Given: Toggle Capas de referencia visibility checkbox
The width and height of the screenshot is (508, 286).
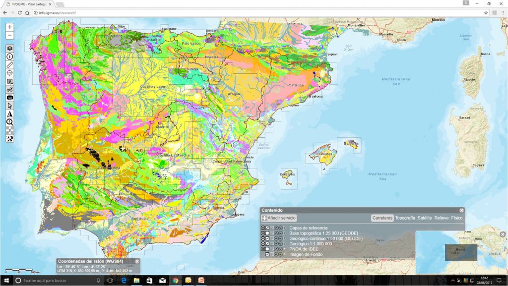Looking at the screenshot, I should click(267, 228).
